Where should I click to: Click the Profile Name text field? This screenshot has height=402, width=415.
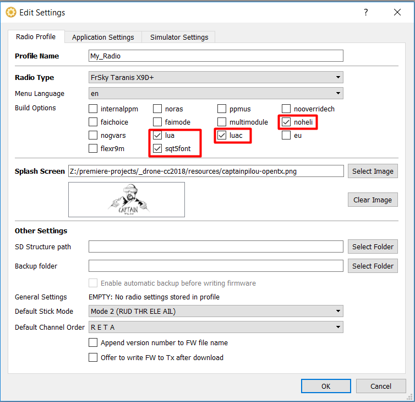coord(216,56)
